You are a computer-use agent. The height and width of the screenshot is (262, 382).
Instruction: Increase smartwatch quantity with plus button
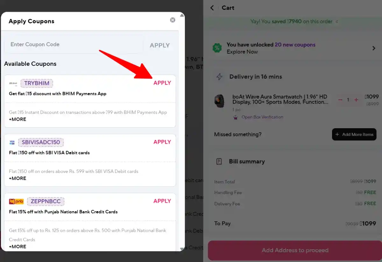pyautogui.click(x=356, y=100)
